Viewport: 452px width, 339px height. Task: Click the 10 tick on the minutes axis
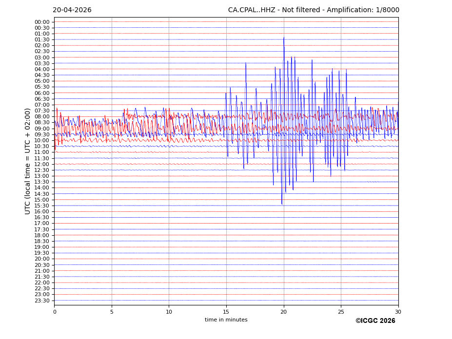pyautogui.click(x=169, y=312)
